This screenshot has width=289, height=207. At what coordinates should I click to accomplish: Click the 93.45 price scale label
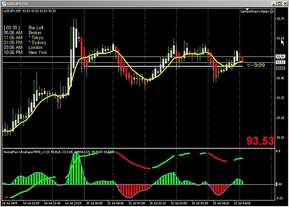tap(280, 78)
